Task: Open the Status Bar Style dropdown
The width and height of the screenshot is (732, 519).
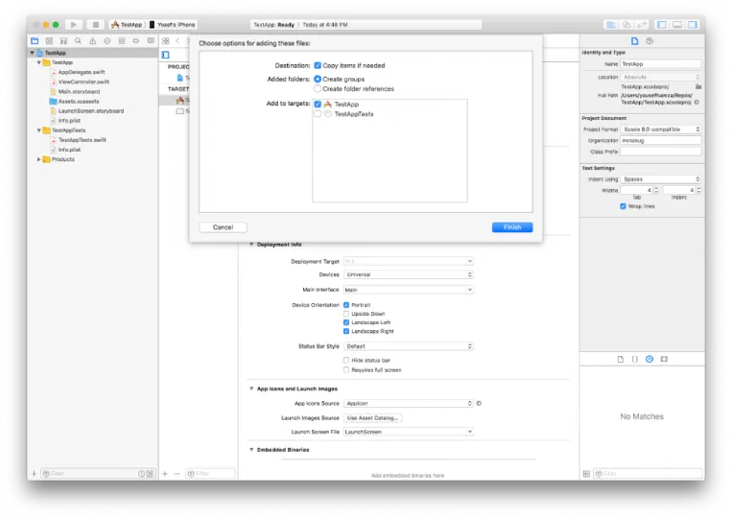Action: pyautogui.click(x=409, y=346)
